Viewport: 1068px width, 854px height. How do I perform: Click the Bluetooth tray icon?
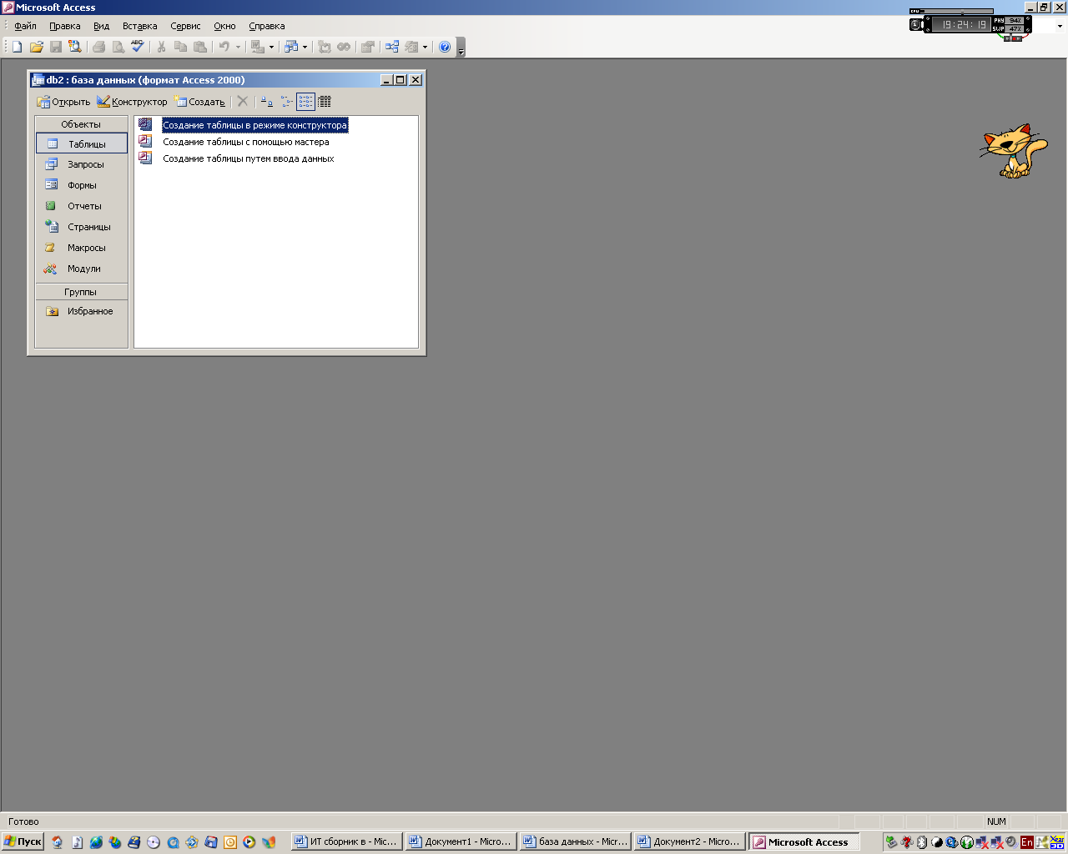tap(922, 842)
